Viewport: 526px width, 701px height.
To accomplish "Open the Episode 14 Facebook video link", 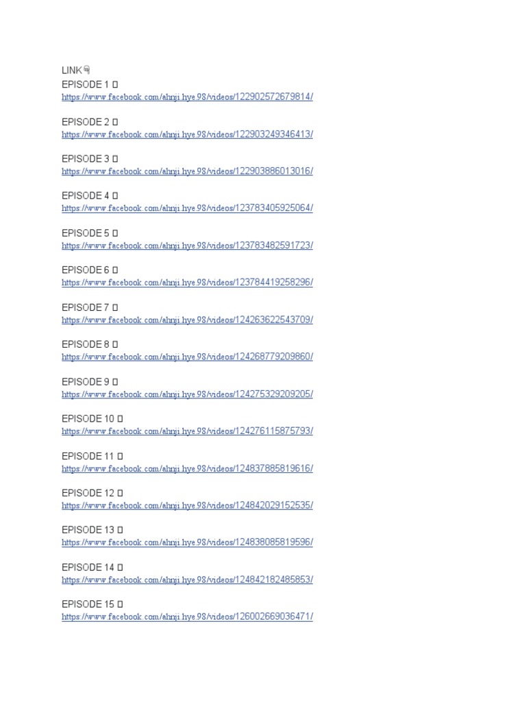I will [x=188, y=579].
